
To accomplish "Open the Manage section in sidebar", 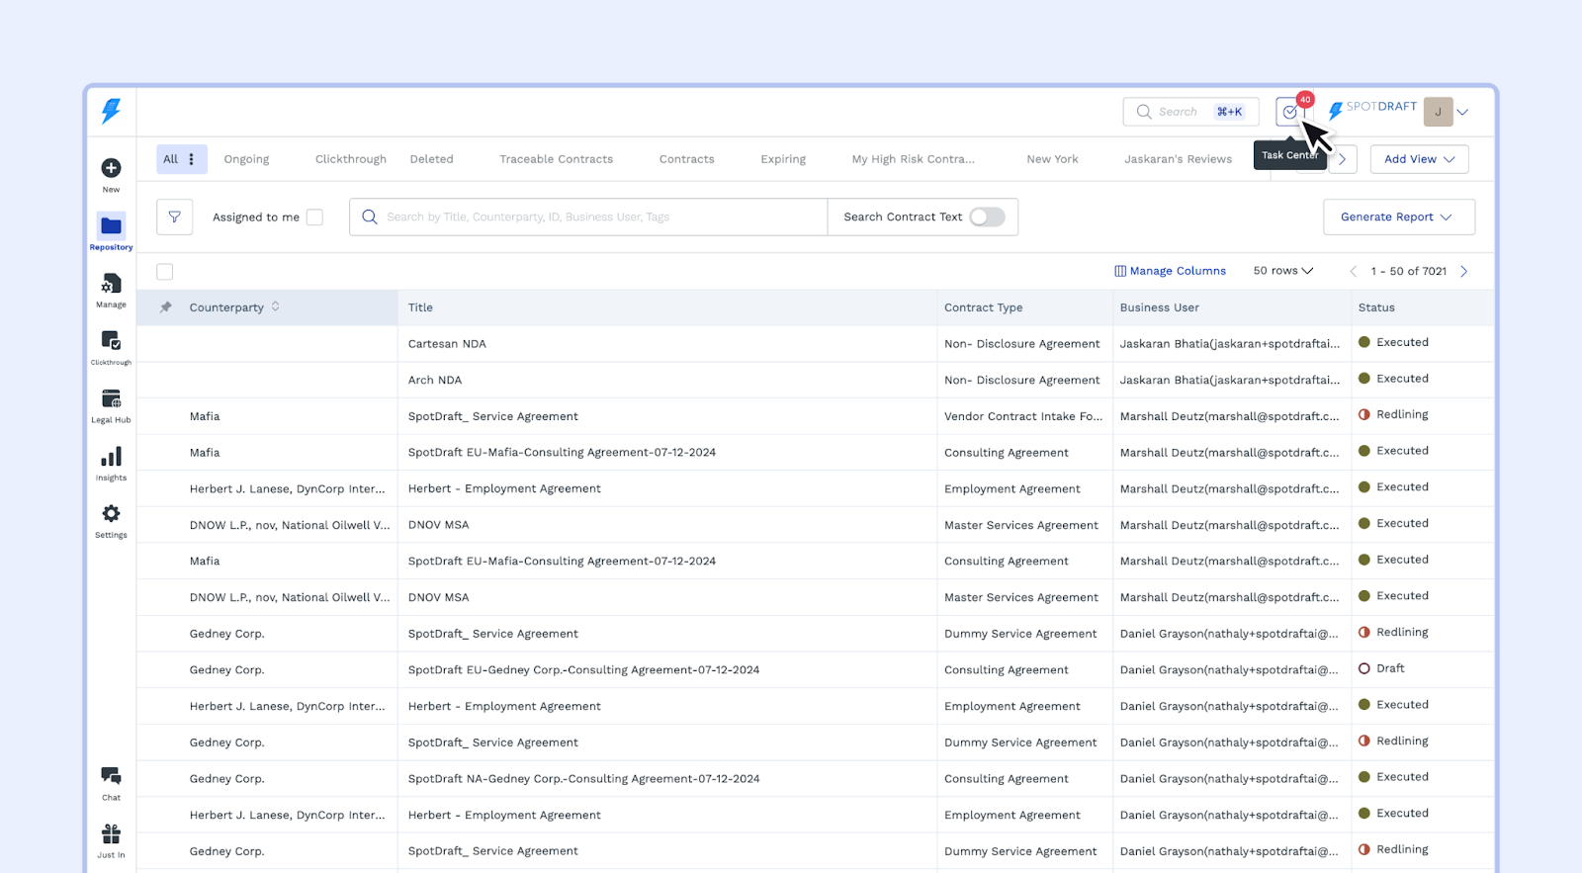I will click(x=111, y=285).
